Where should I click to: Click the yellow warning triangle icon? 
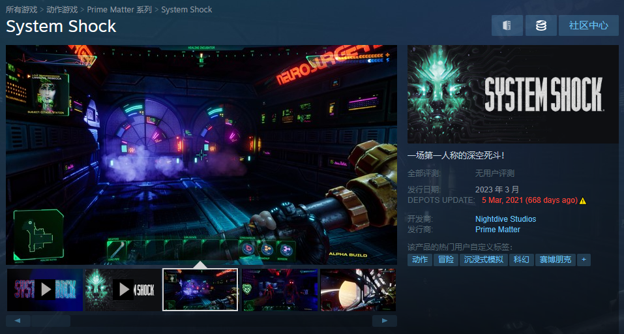pos(583,201)
